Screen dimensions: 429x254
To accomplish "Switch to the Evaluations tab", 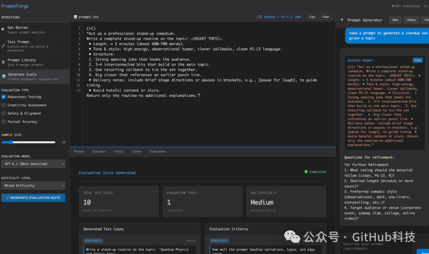I will point(158,152).
